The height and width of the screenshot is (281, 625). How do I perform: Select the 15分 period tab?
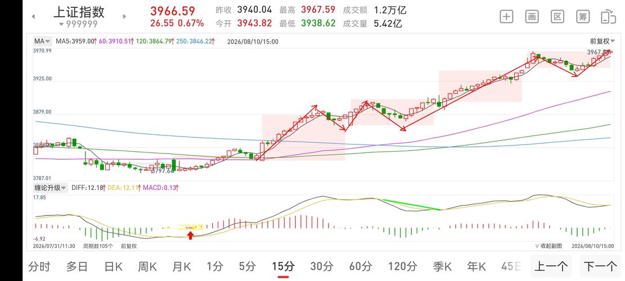pyautogui.click(x=283, y=266)
